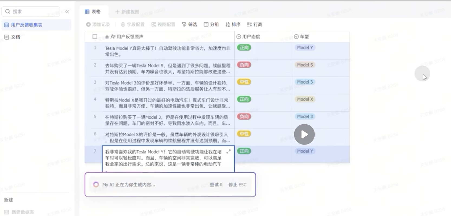
Task: Open the 排序 sort menu
Action: tap(233, 24)
